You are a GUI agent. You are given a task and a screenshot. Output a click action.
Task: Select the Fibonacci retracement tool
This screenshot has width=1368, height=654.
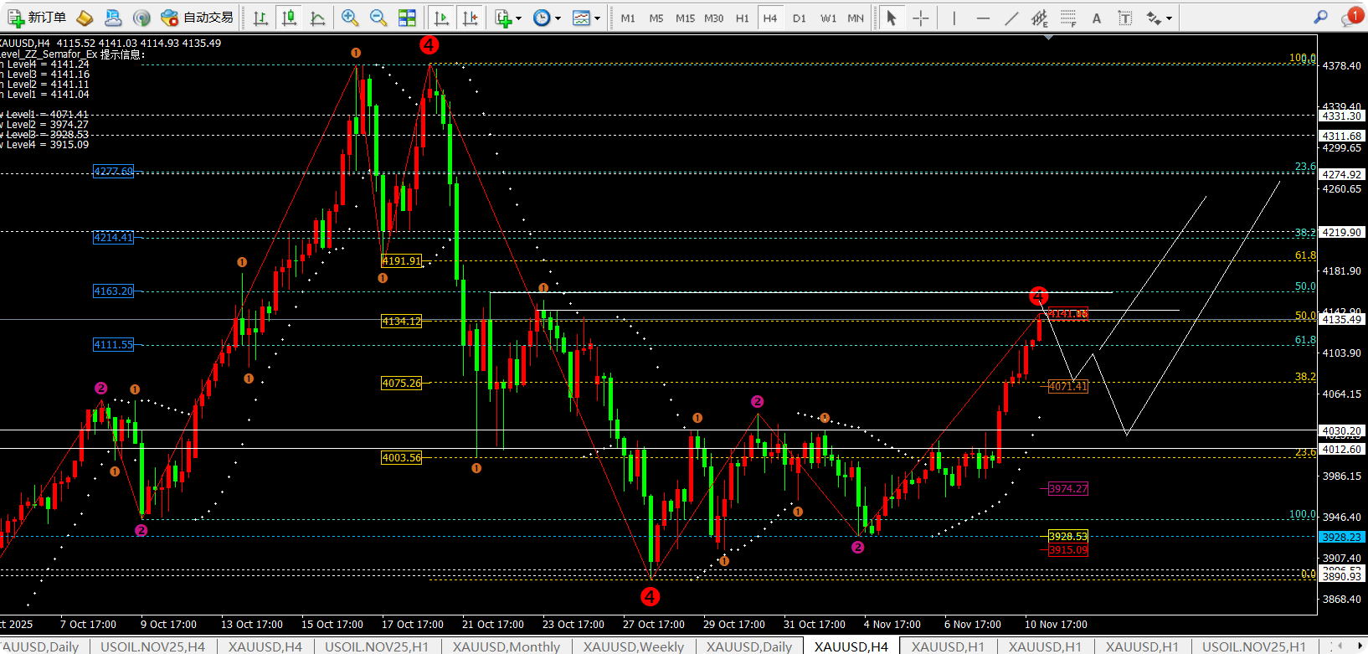[1067, 18]
